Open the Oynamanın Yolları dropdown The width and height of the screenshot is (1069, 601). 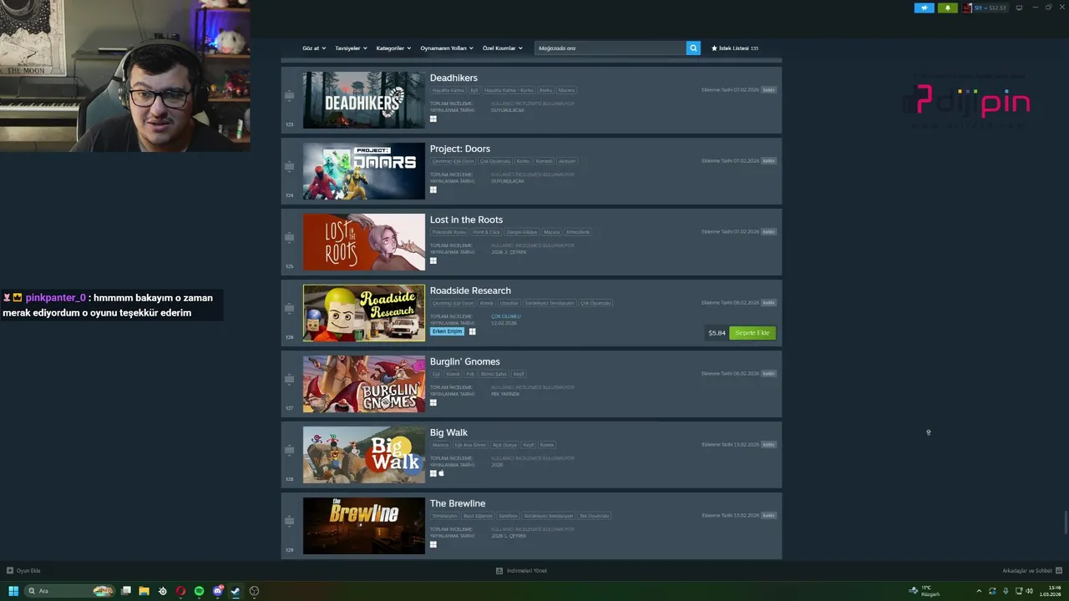tap(447, 48)
